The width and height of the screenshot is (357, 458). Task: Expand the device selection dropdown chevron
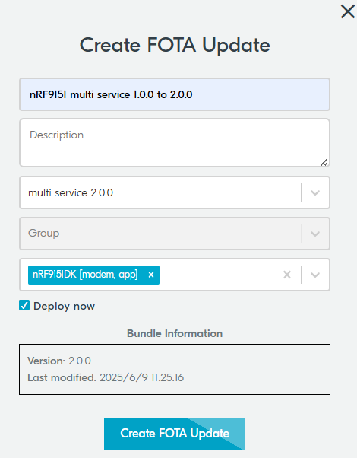pyautogui.click(x=315, y=275)
